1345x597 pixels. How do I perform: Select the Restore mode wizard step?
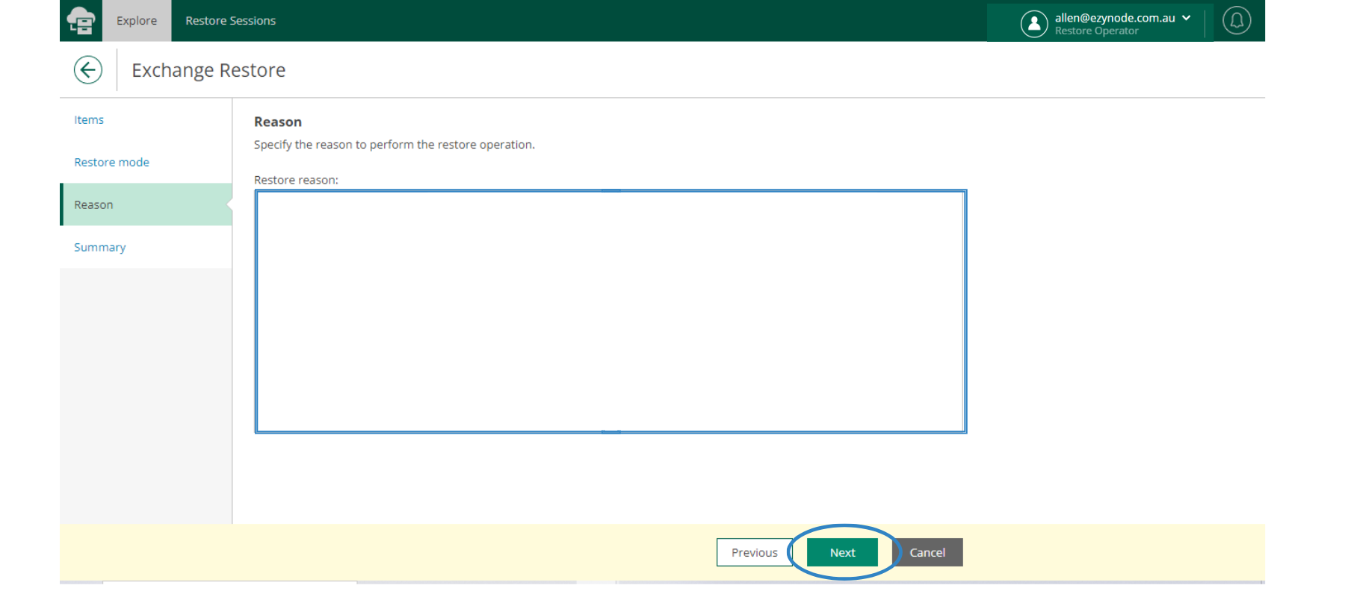click(x=146, y=162)
